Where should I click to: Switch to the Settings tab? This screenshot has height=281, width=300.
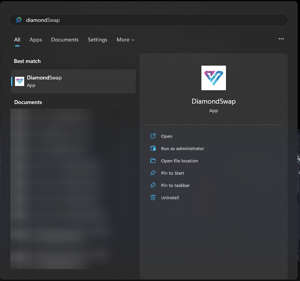pyautogui.click(x=97, y=40)
